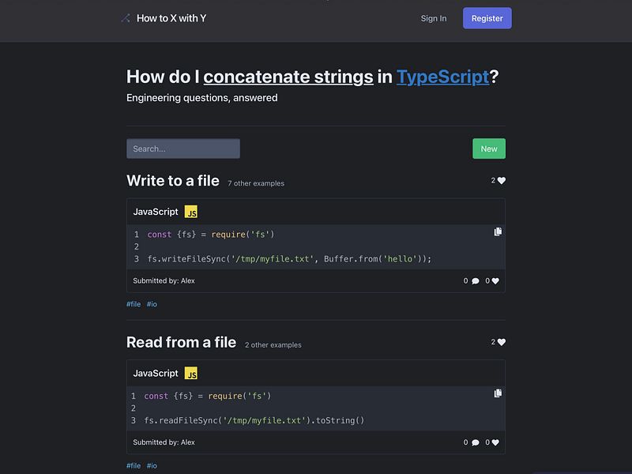The width and height of the screenshot is (632, 474).
Task: Click JavaScript label in Read from a file card
Action: (x=156, y=373)
